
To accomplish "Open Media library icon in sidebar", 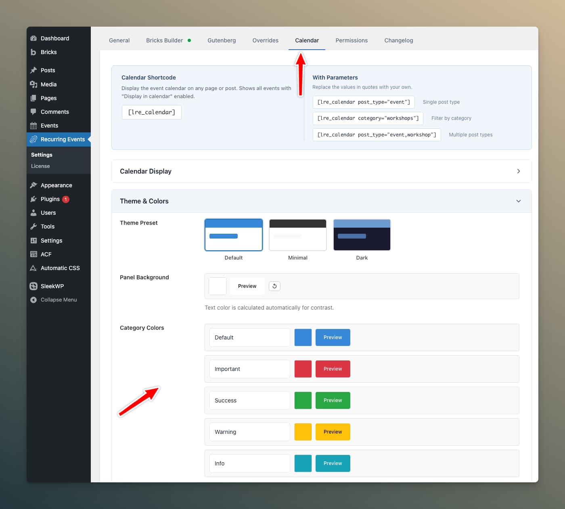I will [x=33, y=84].
